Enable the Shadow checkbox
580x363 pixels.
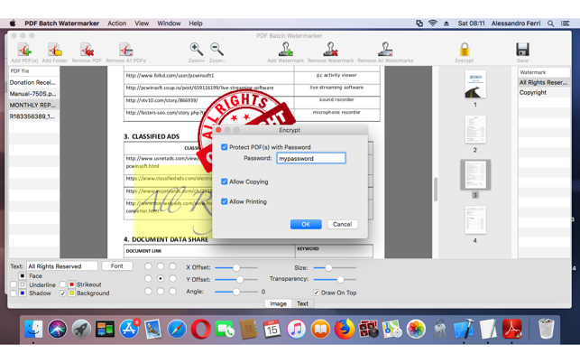pos(14,293)
